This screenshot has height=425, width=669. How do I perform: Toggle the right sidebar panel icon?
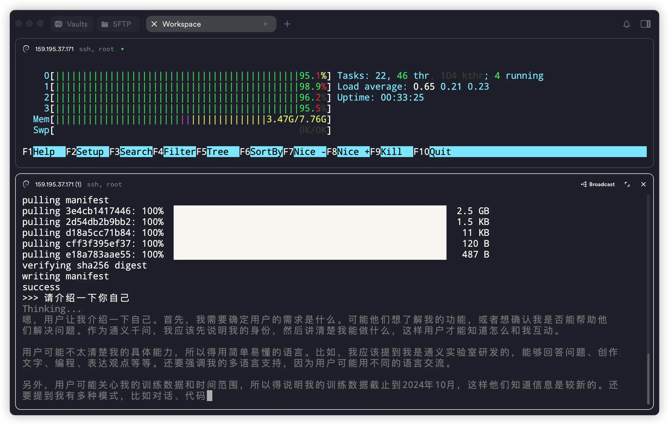(x=645, y=24)
